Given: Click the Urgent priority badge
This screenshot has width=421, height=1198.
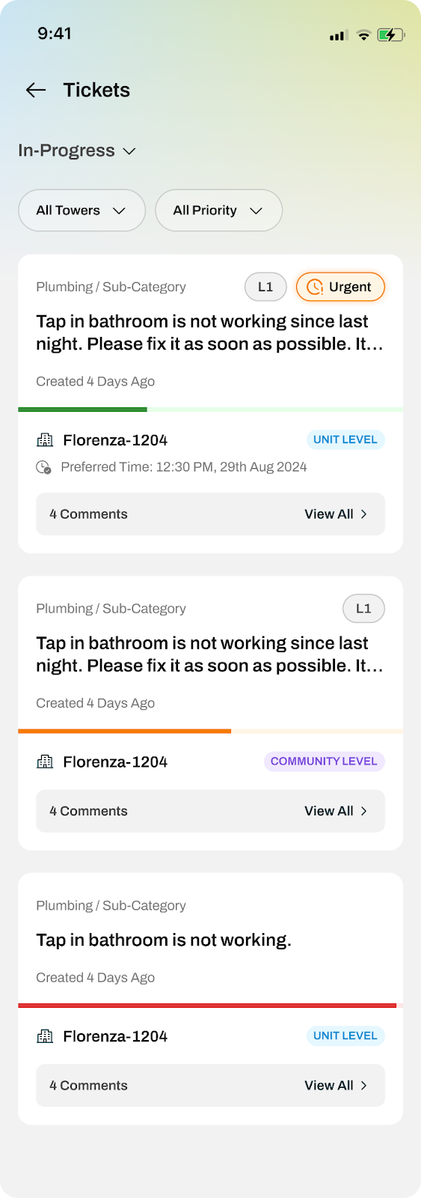Looking at the screenshot, I should click(x=340, y=287).
